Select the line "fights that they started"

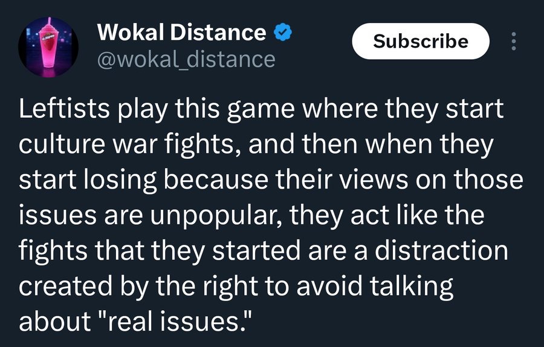[x=264, y=250]
